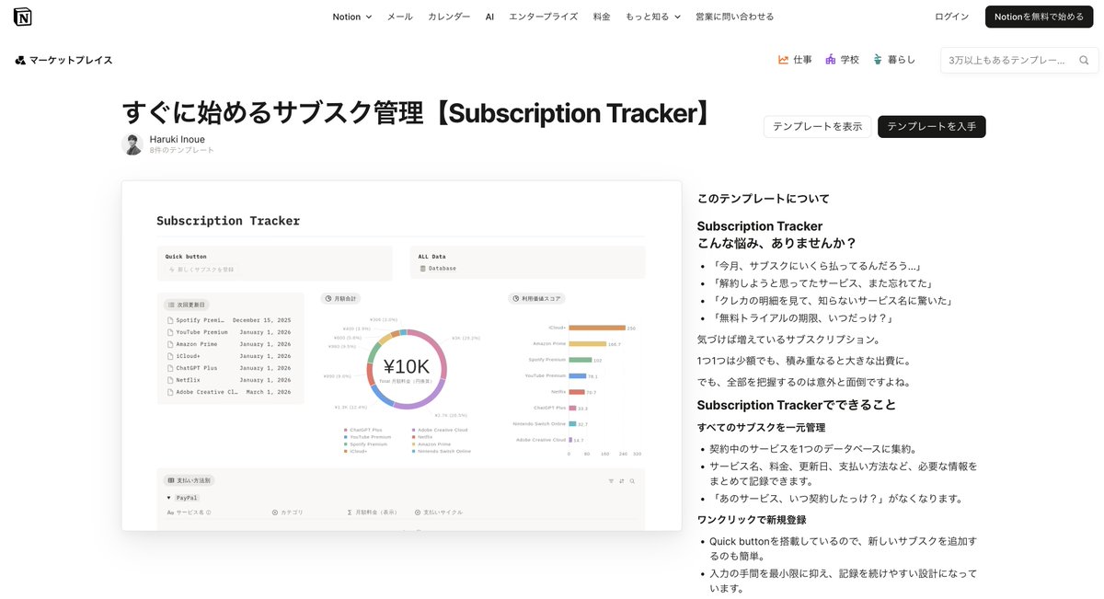Click iCloud+ row in list
This screenshot has width=1104, height=599.
pyautogui.click(x=229, y=356)
